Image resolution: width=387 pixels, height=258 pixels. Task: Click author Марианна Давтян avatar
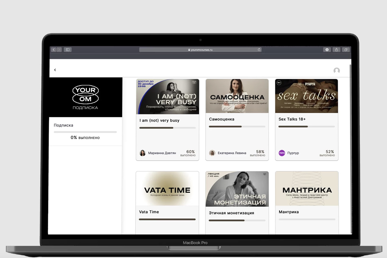(142, 153)
